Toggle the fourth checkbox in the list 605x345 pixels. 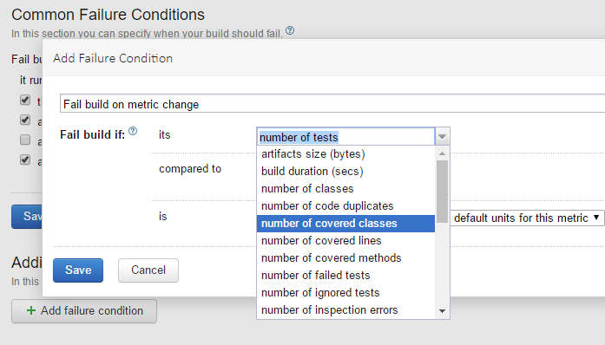click(25, 159)
